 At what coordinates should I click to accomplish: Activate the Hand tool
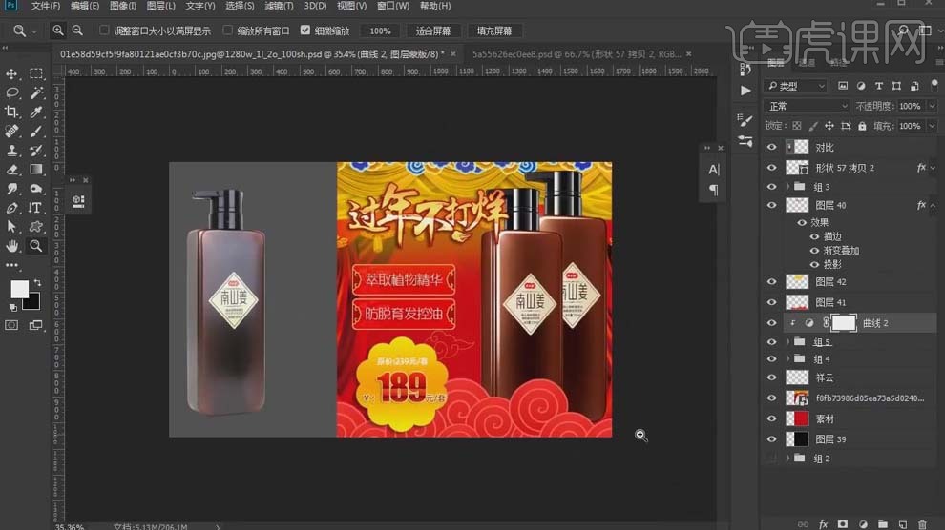(x=12, y=245)
